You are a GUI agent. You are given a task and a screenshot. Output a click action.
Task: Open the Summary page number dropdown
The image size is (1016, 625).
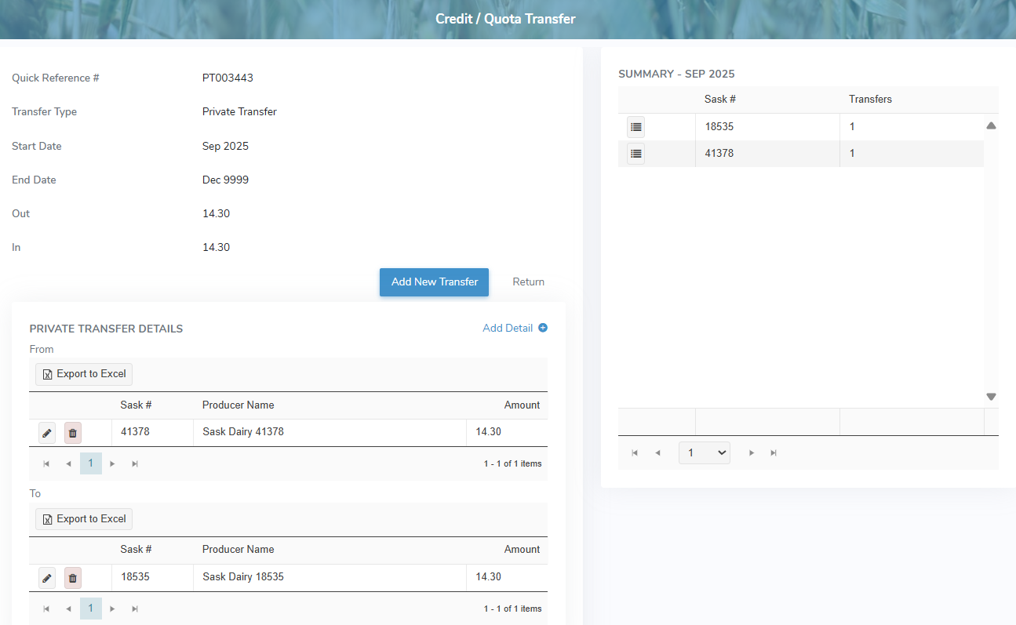[704, 453]
